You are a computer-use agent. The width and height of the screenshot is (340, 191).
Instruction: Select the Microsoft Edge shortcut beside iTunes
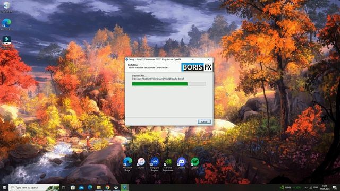[127, 164]
